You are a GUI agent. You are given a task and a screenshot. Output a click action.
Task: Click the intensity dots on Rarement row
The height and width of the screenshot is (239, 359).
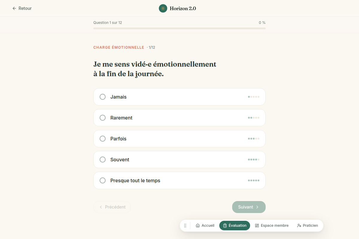click(254, 118)
